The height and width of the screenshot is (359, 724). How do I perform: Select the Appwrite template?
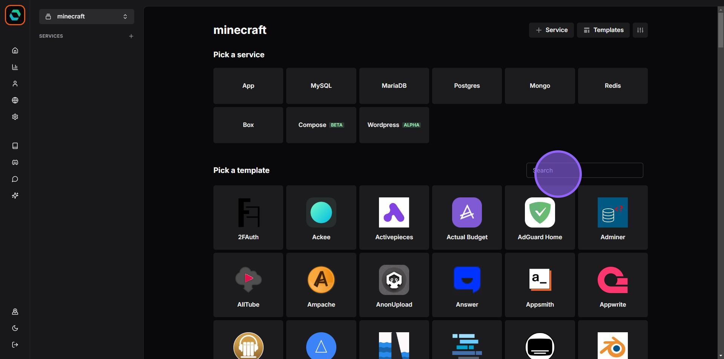coord(613,285)
